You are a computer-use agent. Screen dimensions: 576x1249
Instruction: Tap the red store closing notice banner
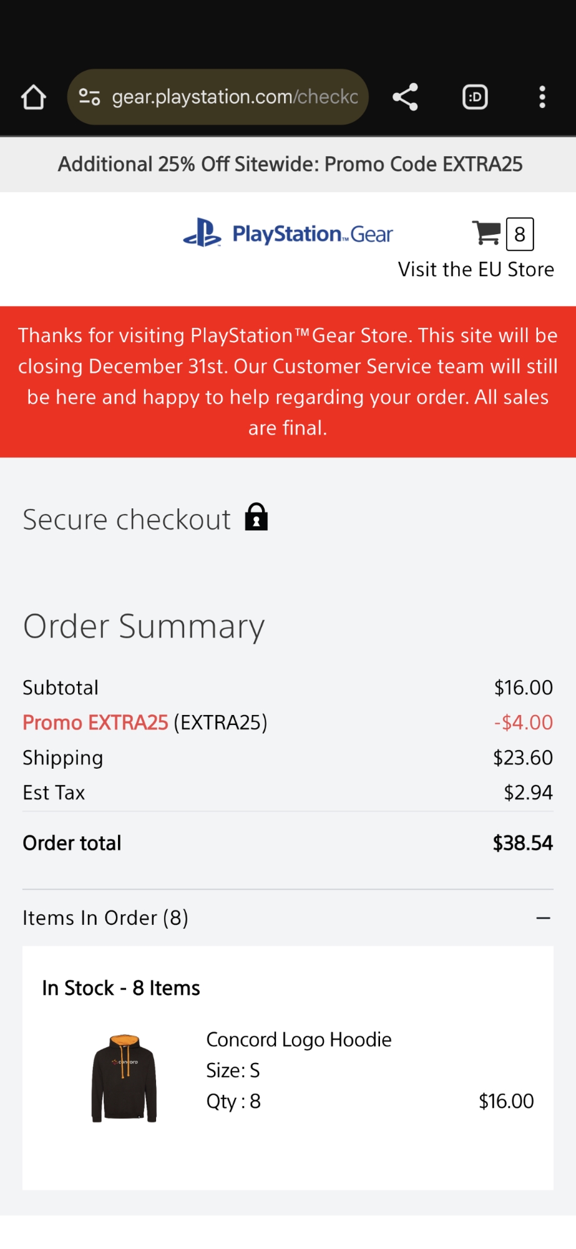[x=288, y=382]
